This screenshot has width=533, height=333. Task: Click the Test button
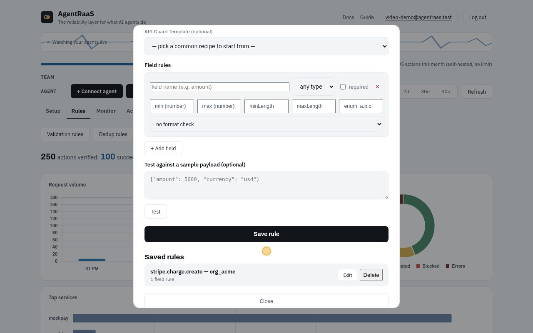[x=156, y=211]
